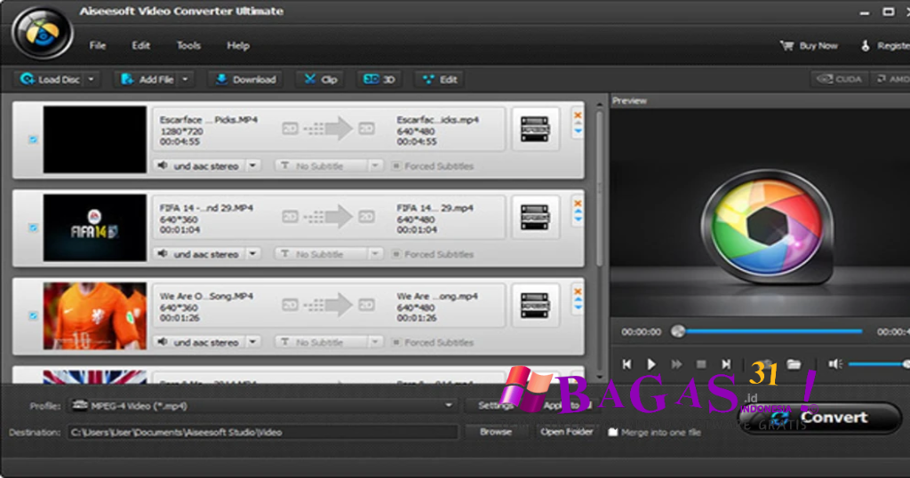Move the FIFA 14 row down with arrow

tap(578, 219)
